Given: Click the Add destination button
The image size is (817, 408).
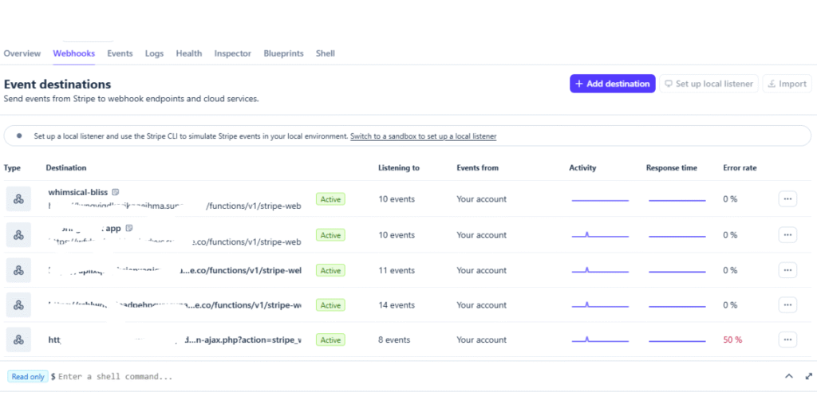Looking at the screenshot, I should [x=612, y=84].
